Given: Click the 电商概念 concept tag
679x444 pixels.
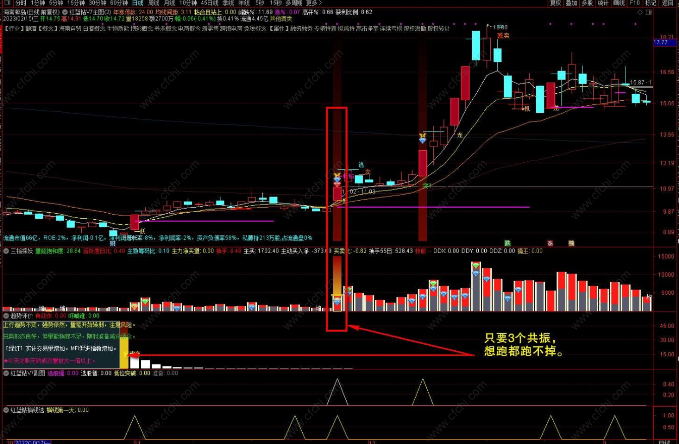Looking at the screenshot, I should point(189,29).
